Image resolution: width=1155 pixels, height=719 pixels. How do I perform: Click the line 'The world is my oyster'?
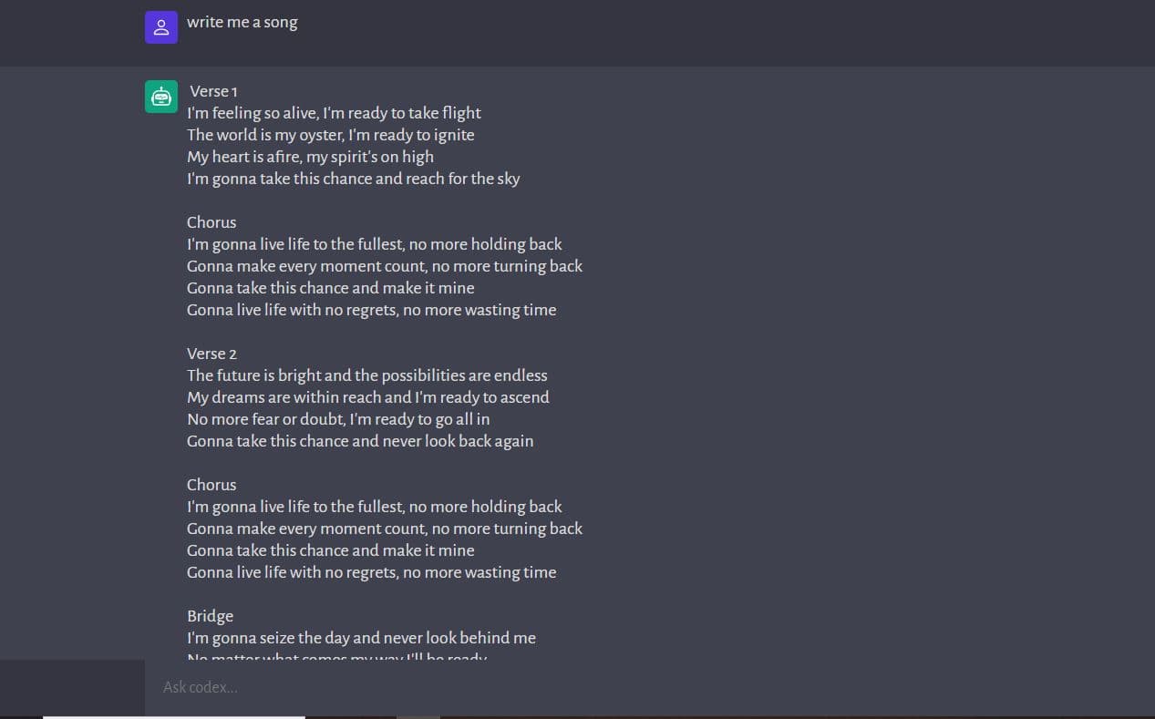(331, 135)
